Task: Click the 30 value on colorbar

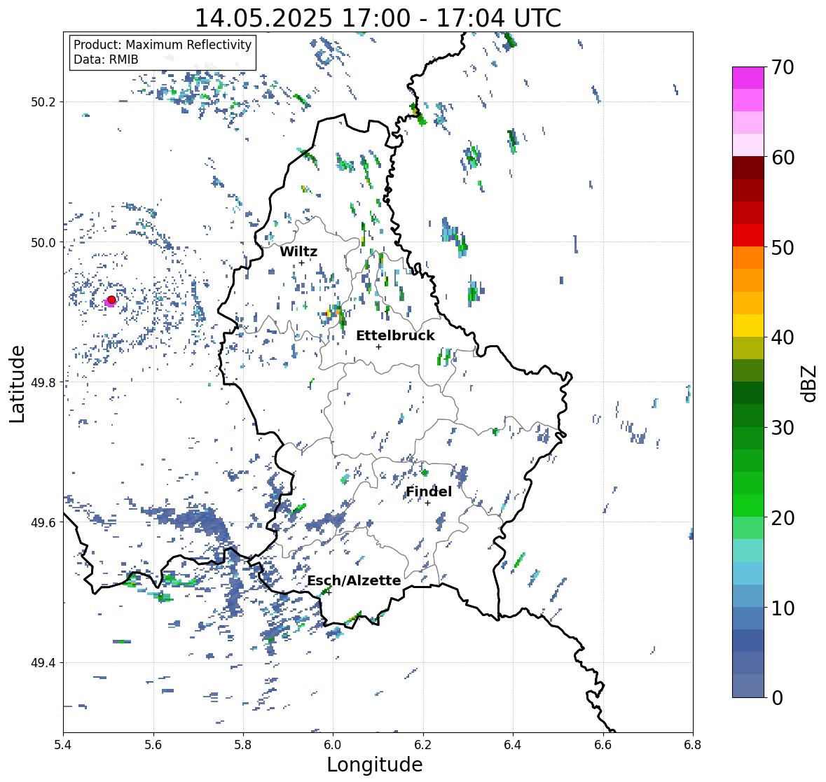Action: [783, 428]
